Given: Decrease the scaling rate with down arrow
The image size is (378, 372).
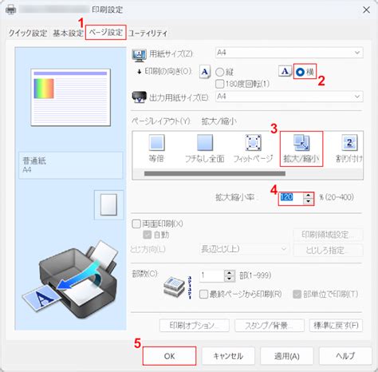Looking at the screenshot, I should click(x=308, y=201).
